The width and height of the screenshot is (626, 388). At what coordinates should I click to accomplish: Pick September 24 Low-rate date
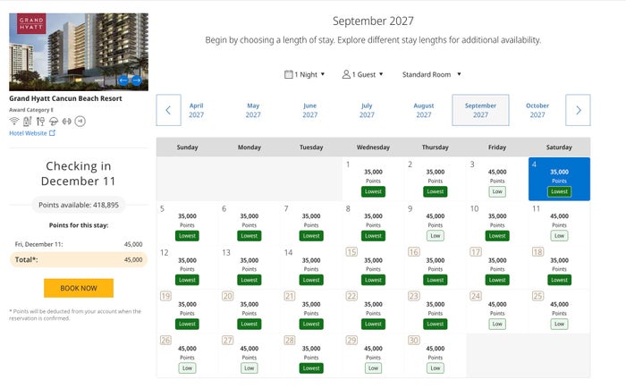[497, 311]
